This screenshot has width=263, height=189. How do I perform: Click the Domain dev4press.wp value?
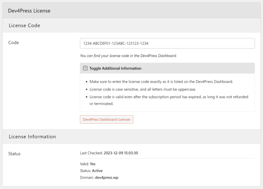(107, 178)
